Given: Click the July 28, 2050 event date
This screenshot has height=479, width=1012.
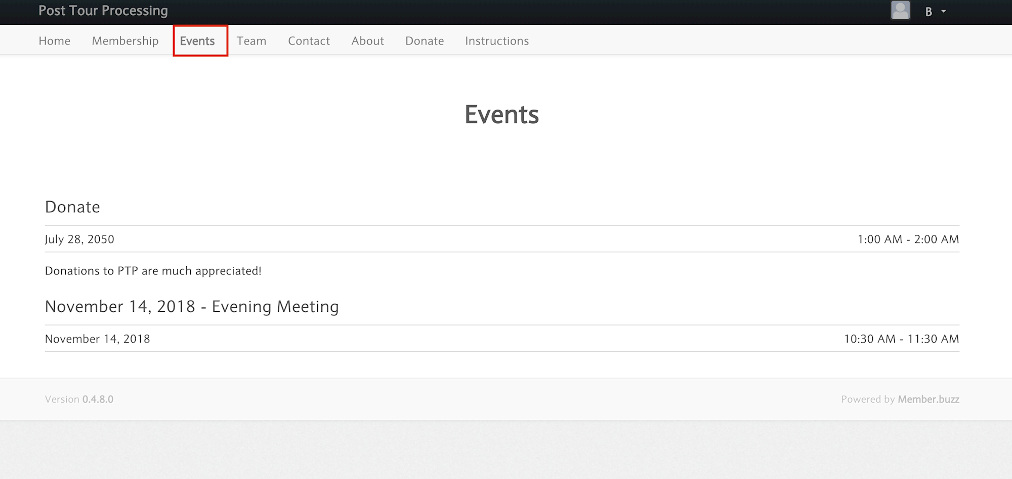Looking at the screenshot, I should tap(79, 239).
